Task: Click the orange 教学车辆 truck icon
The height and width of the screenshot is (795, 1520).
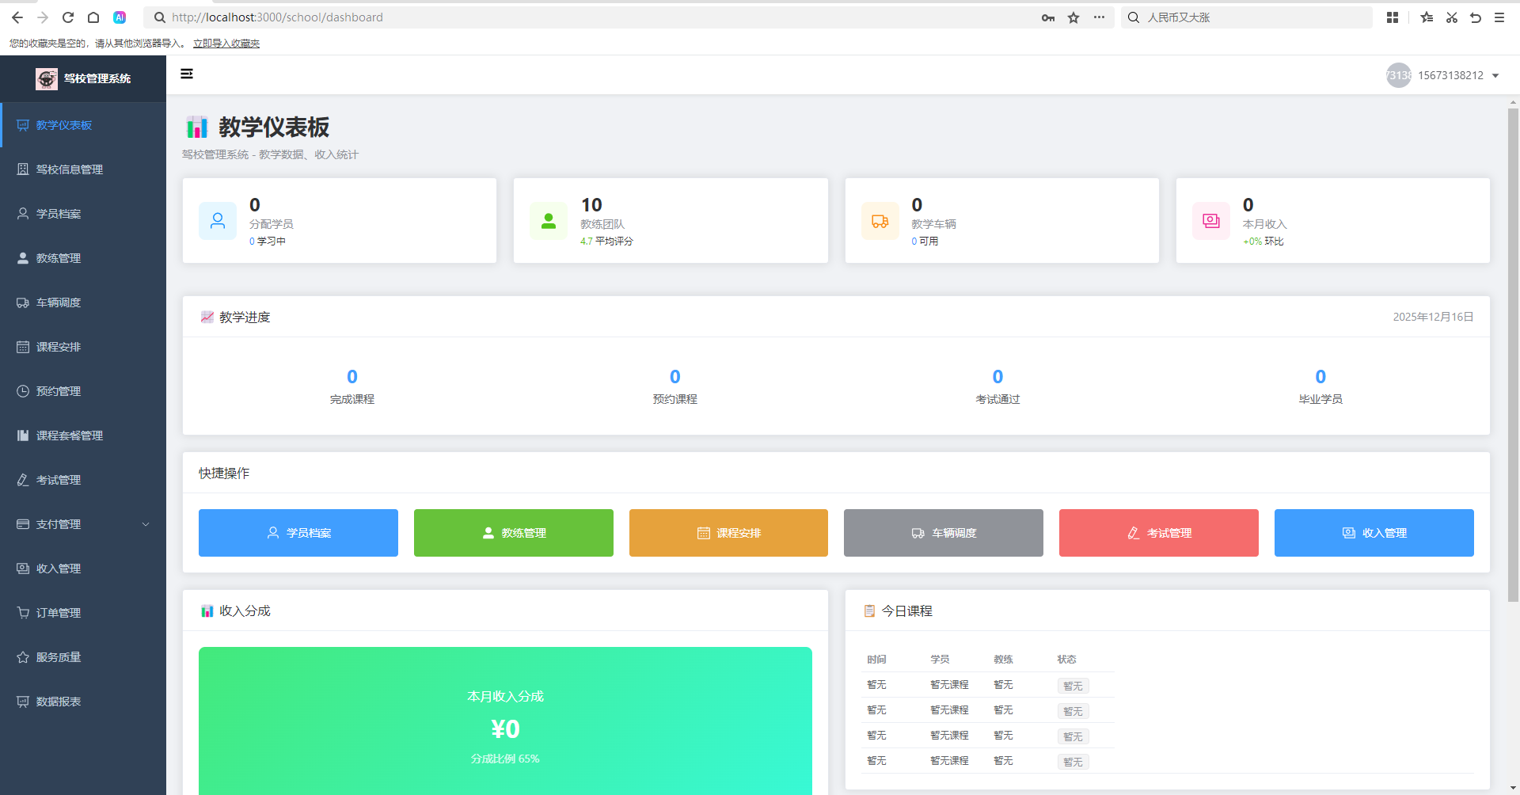Action: pyautogui.click(x=880, y=221)
